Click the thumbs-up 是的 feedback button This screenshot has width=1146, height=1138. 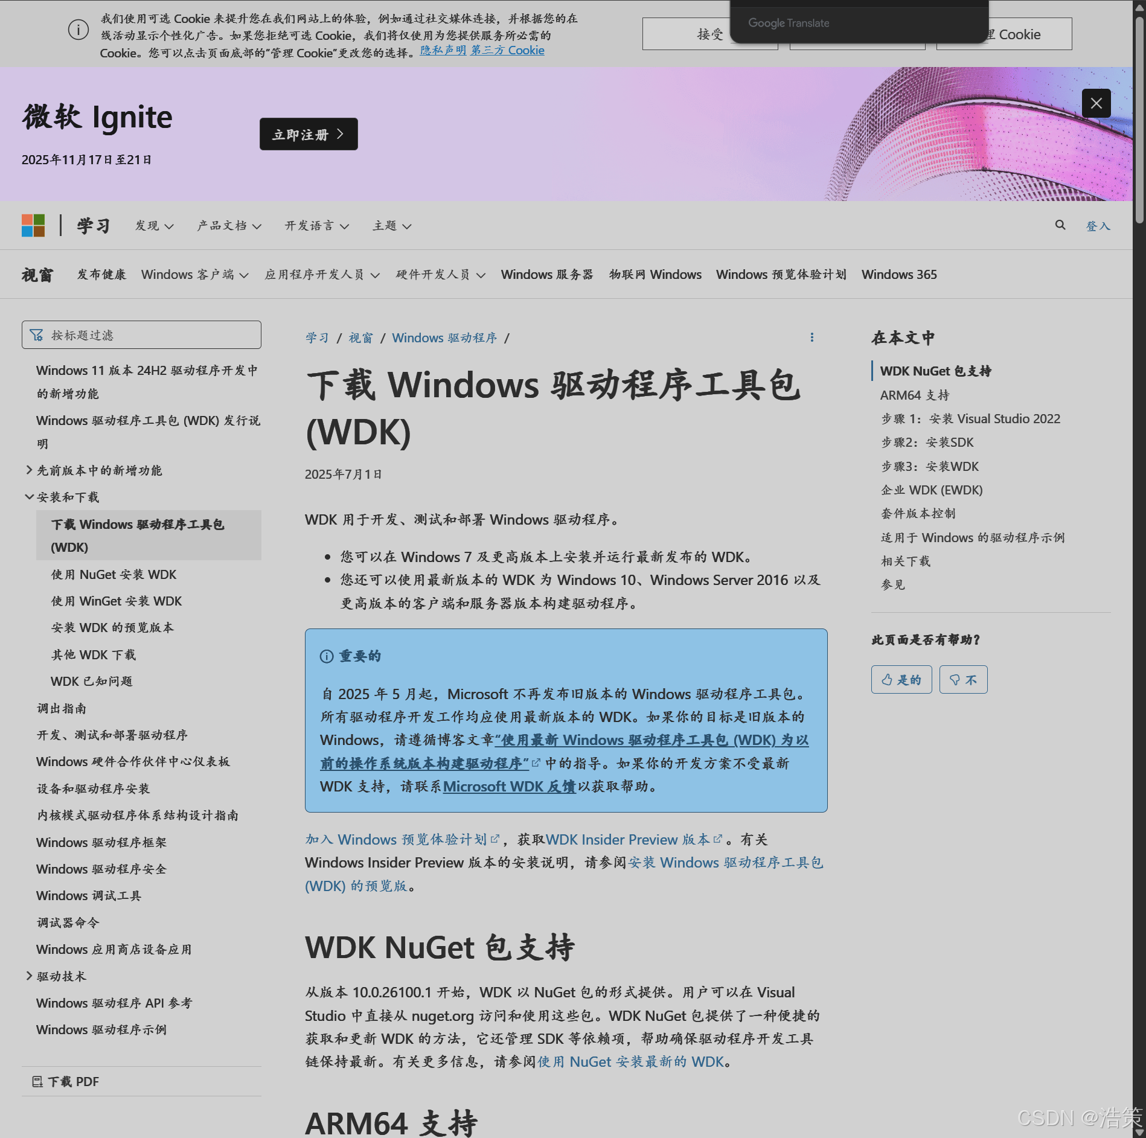tap(901, 680)
